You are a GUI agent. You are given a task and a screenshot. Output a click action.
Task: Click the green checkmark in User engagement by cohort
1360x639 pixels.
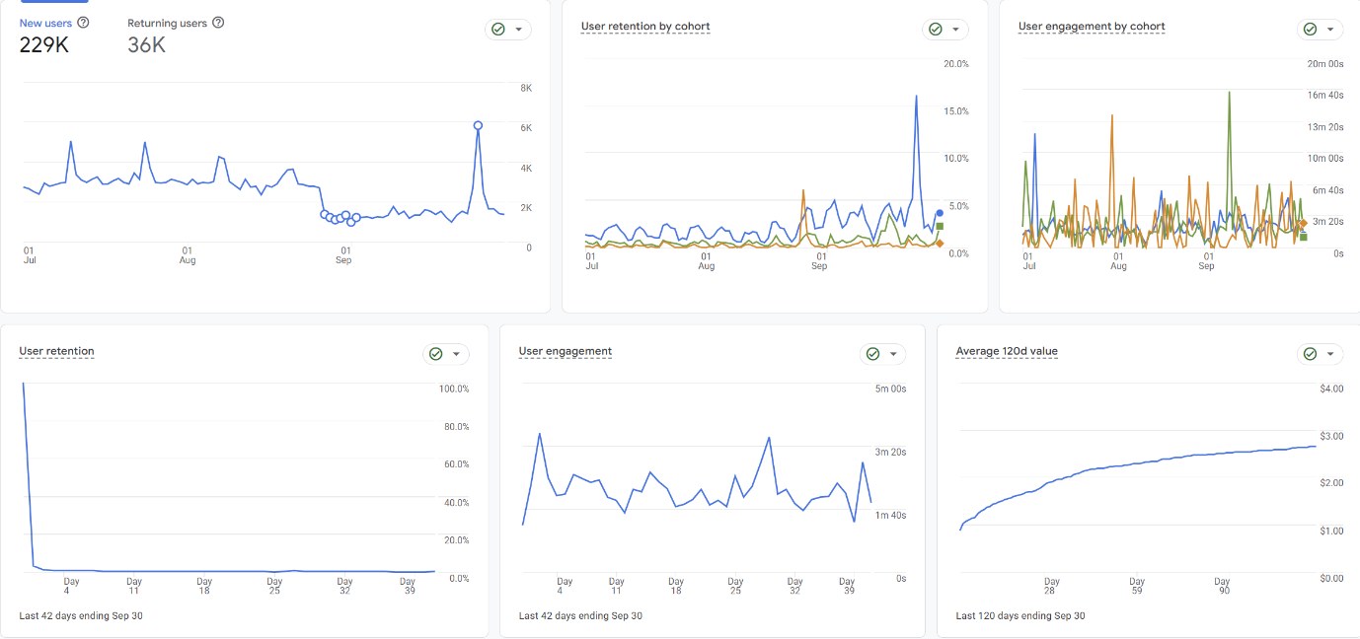click(x=1311, y=30)
